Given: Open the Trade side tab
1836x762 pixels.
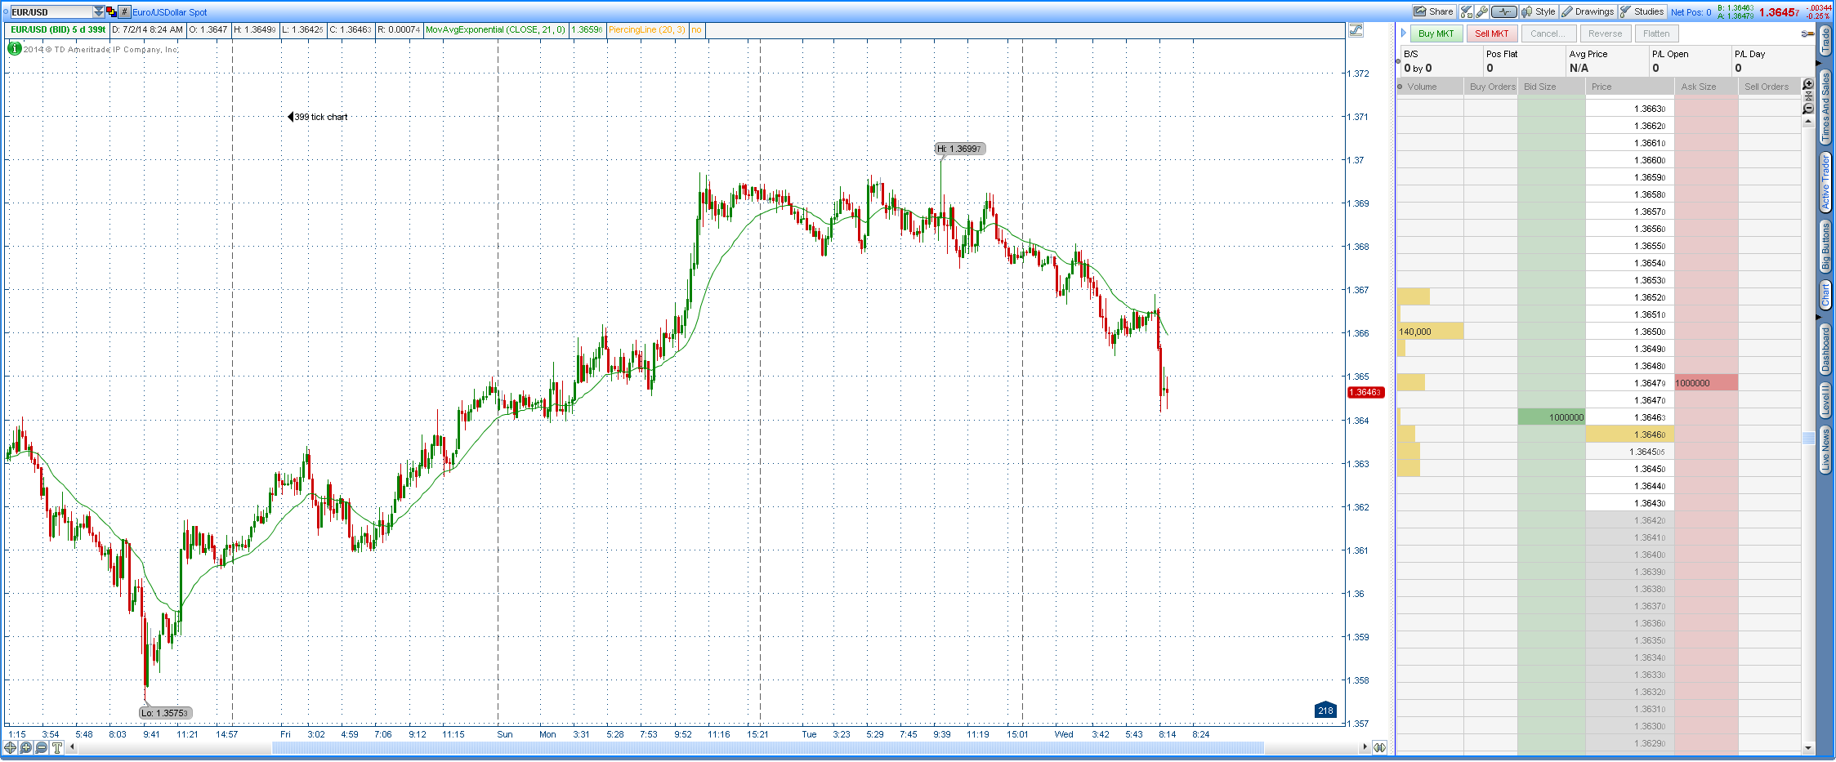Looking at the screenshot, I should pos(1825,39).
